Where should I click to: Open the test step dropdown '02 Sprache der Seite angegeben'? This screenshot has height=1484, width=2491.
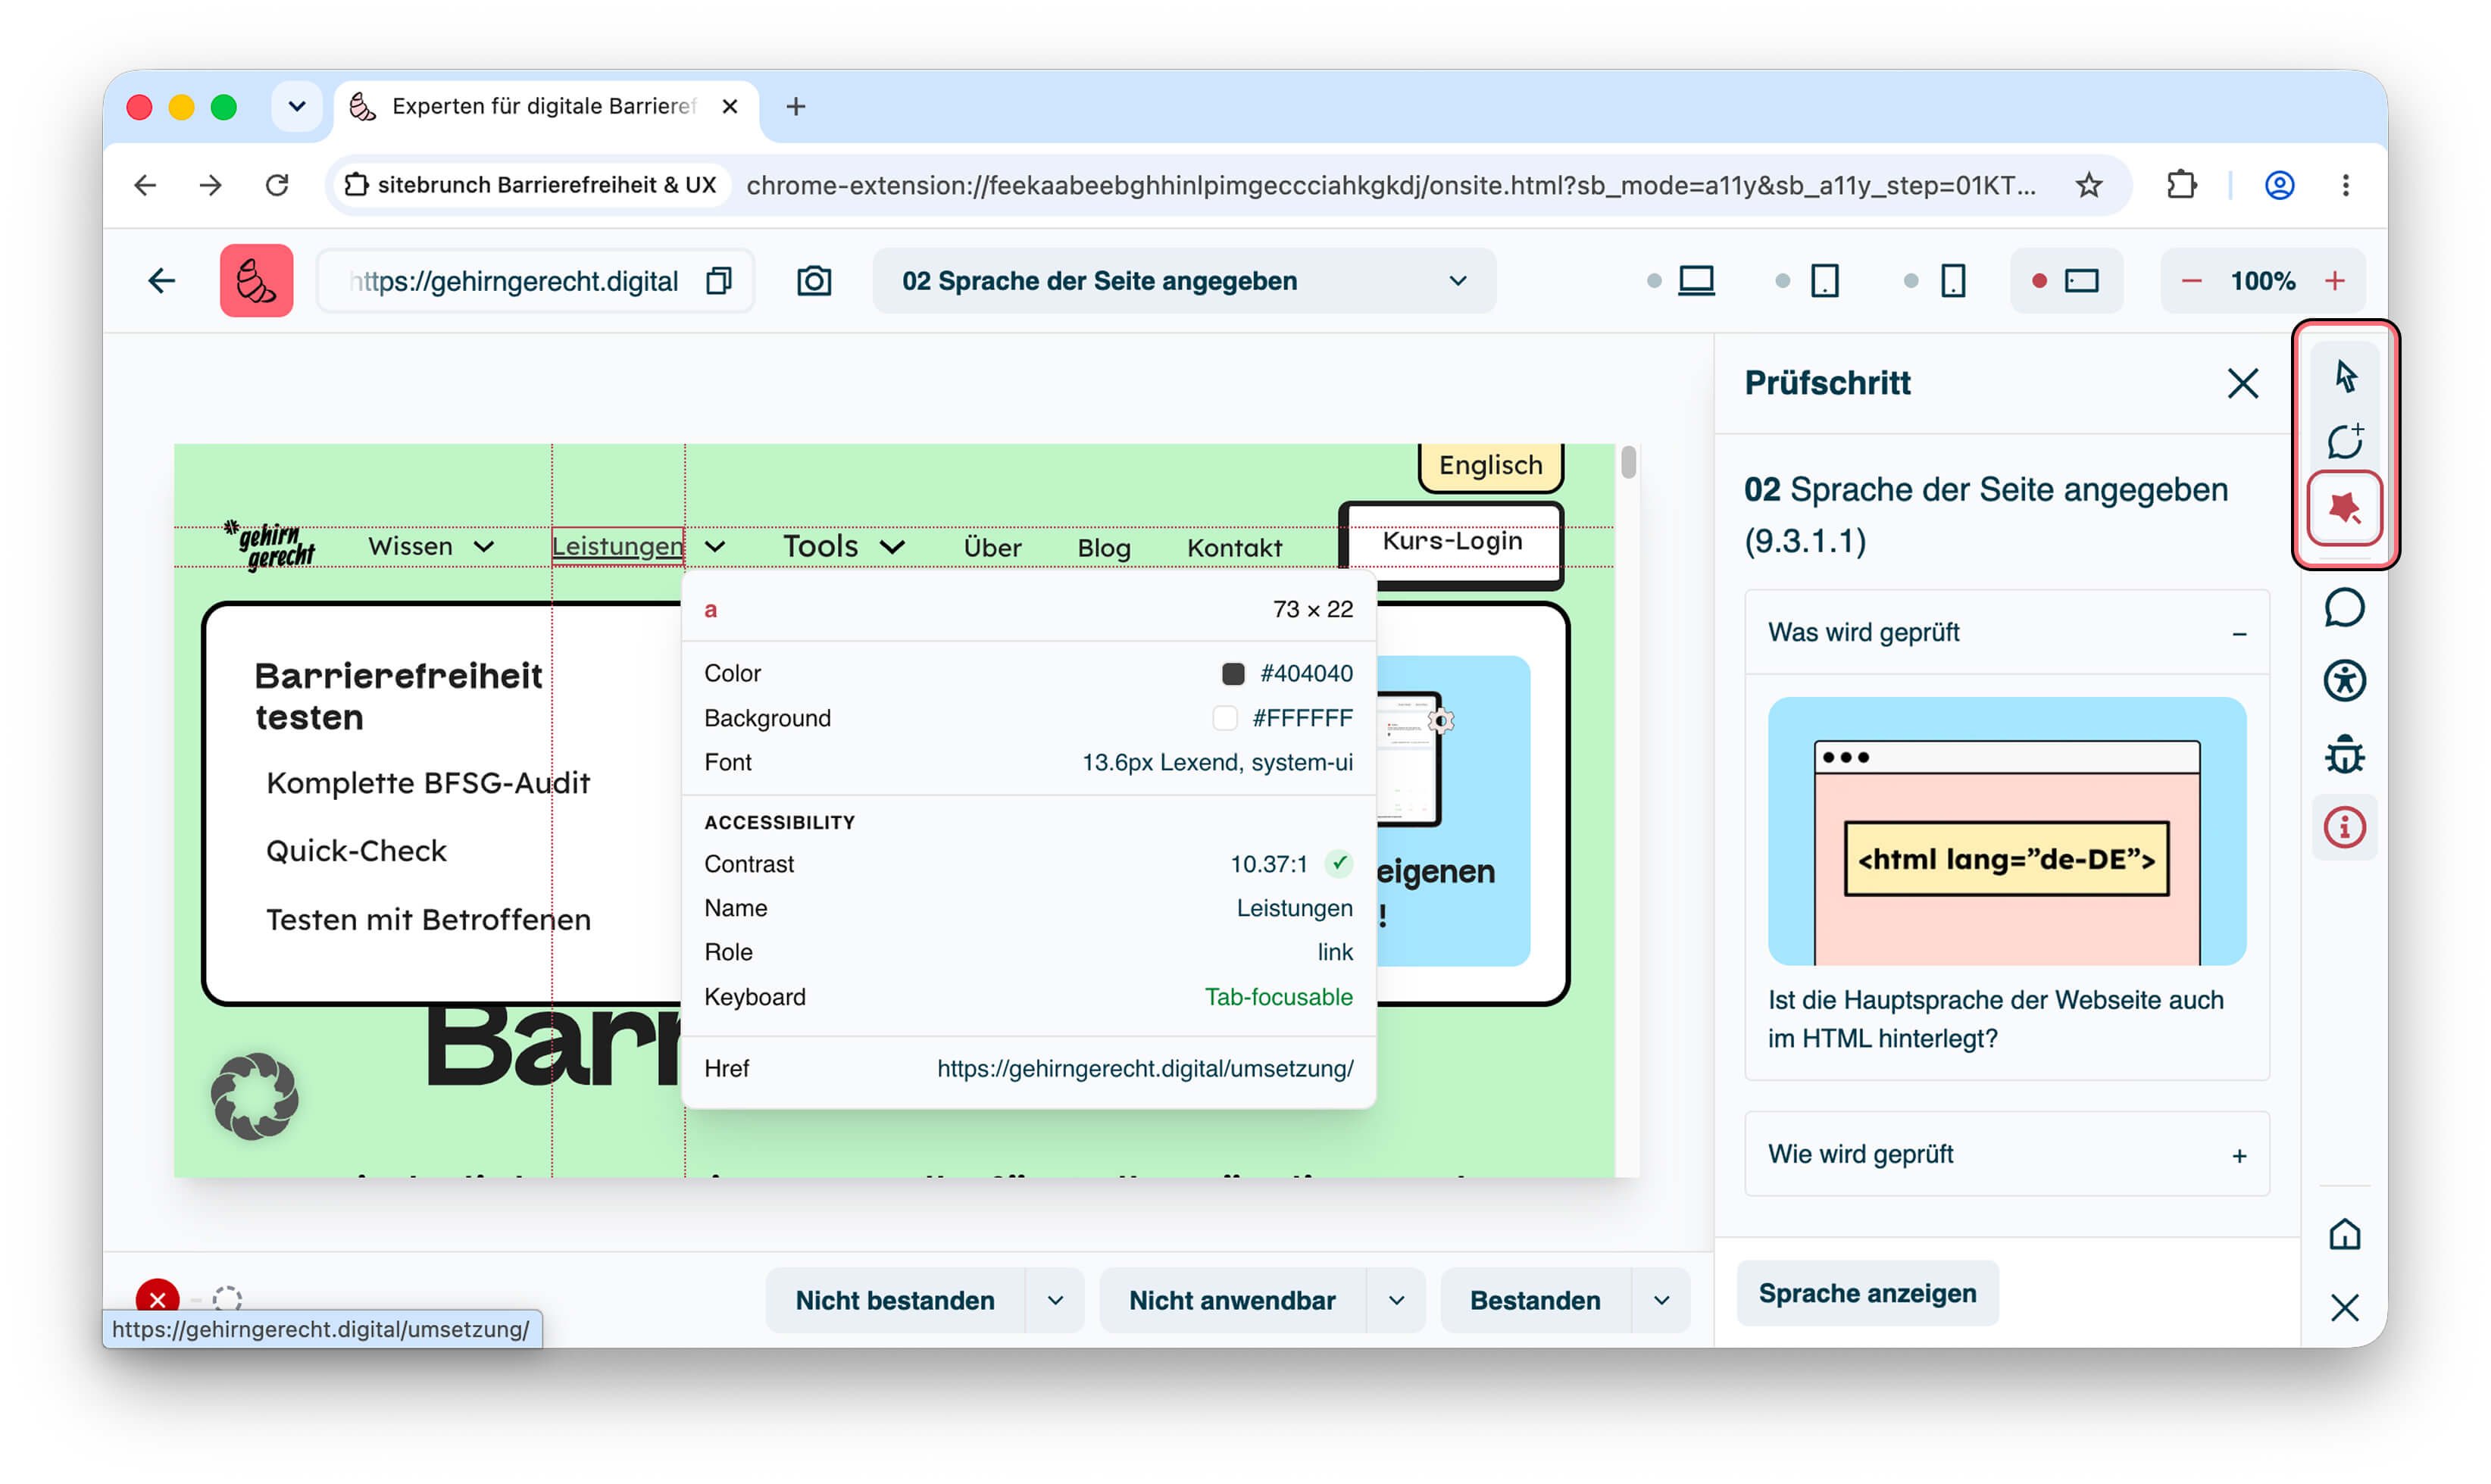pyautogui.click(x=1184, y=281)
